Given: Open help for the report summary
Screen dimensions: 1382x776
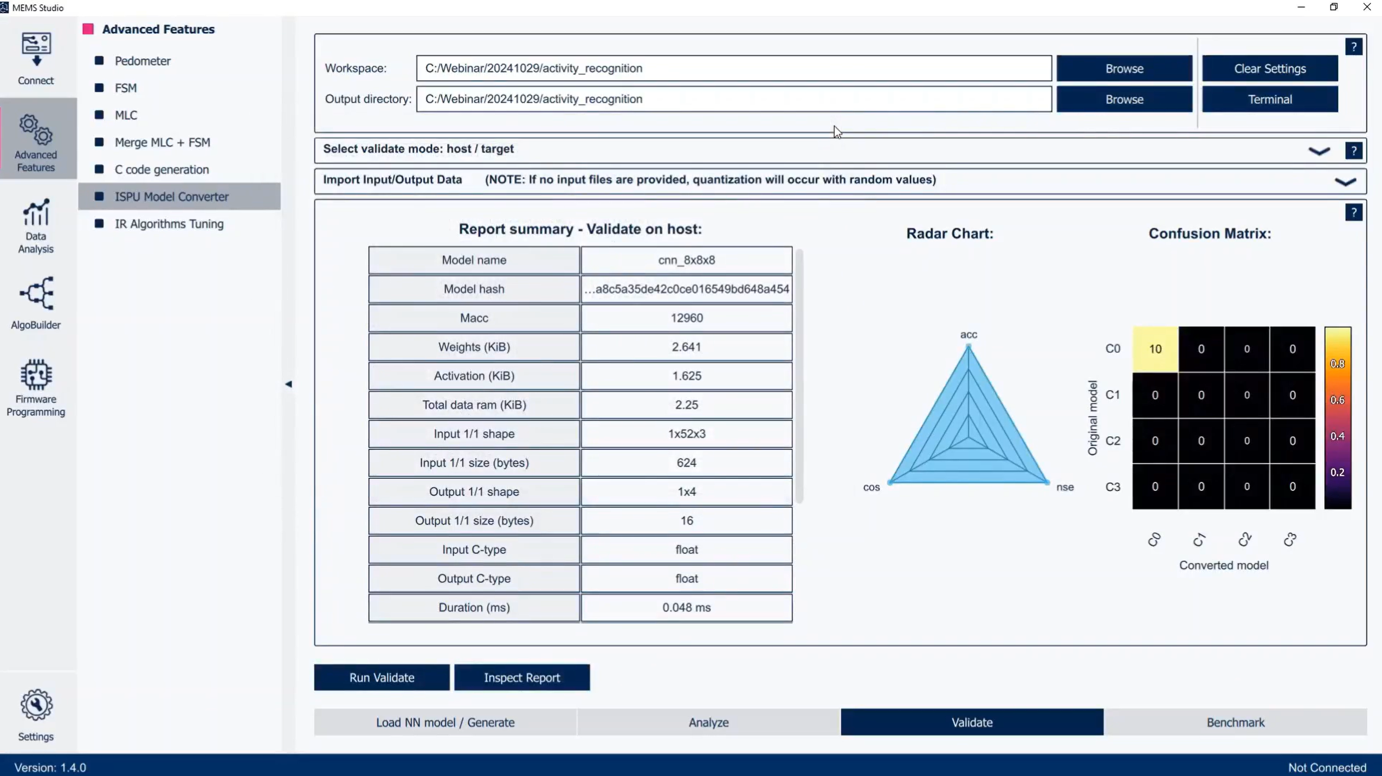Looking at the screenshot, I should [x=1354, y=212].
